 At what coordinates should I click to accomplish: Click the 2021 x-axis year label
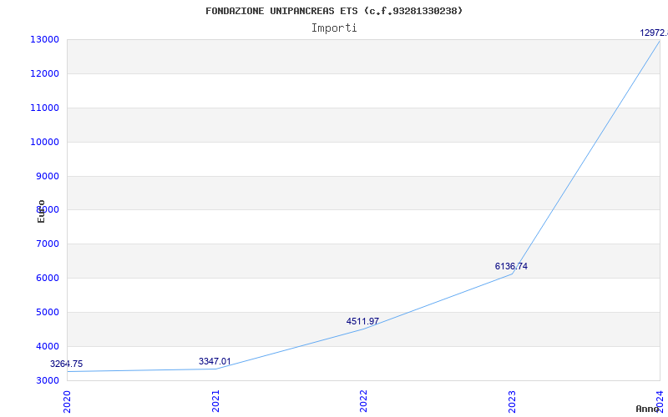tap(215, 401)
